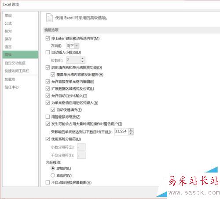The image size is (220, 199).
Task: Toggle 扩展数据区域格式及公式 checkbox
Action: coord(48,89)
